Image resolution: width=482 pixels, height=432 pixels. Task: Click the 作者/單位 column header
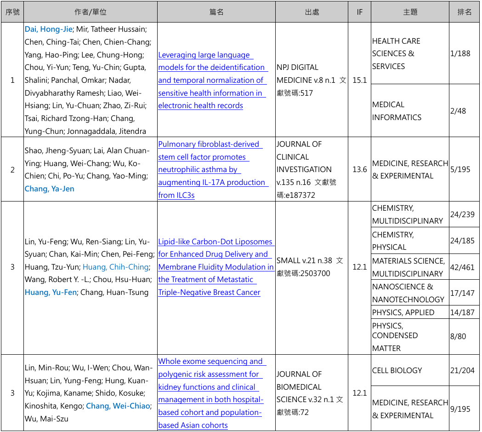[x=90, y=12]
